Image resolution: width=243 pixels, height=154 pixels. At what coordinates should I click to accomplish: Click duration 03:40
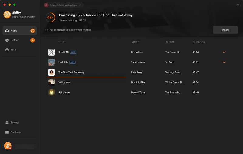[195, 93]
